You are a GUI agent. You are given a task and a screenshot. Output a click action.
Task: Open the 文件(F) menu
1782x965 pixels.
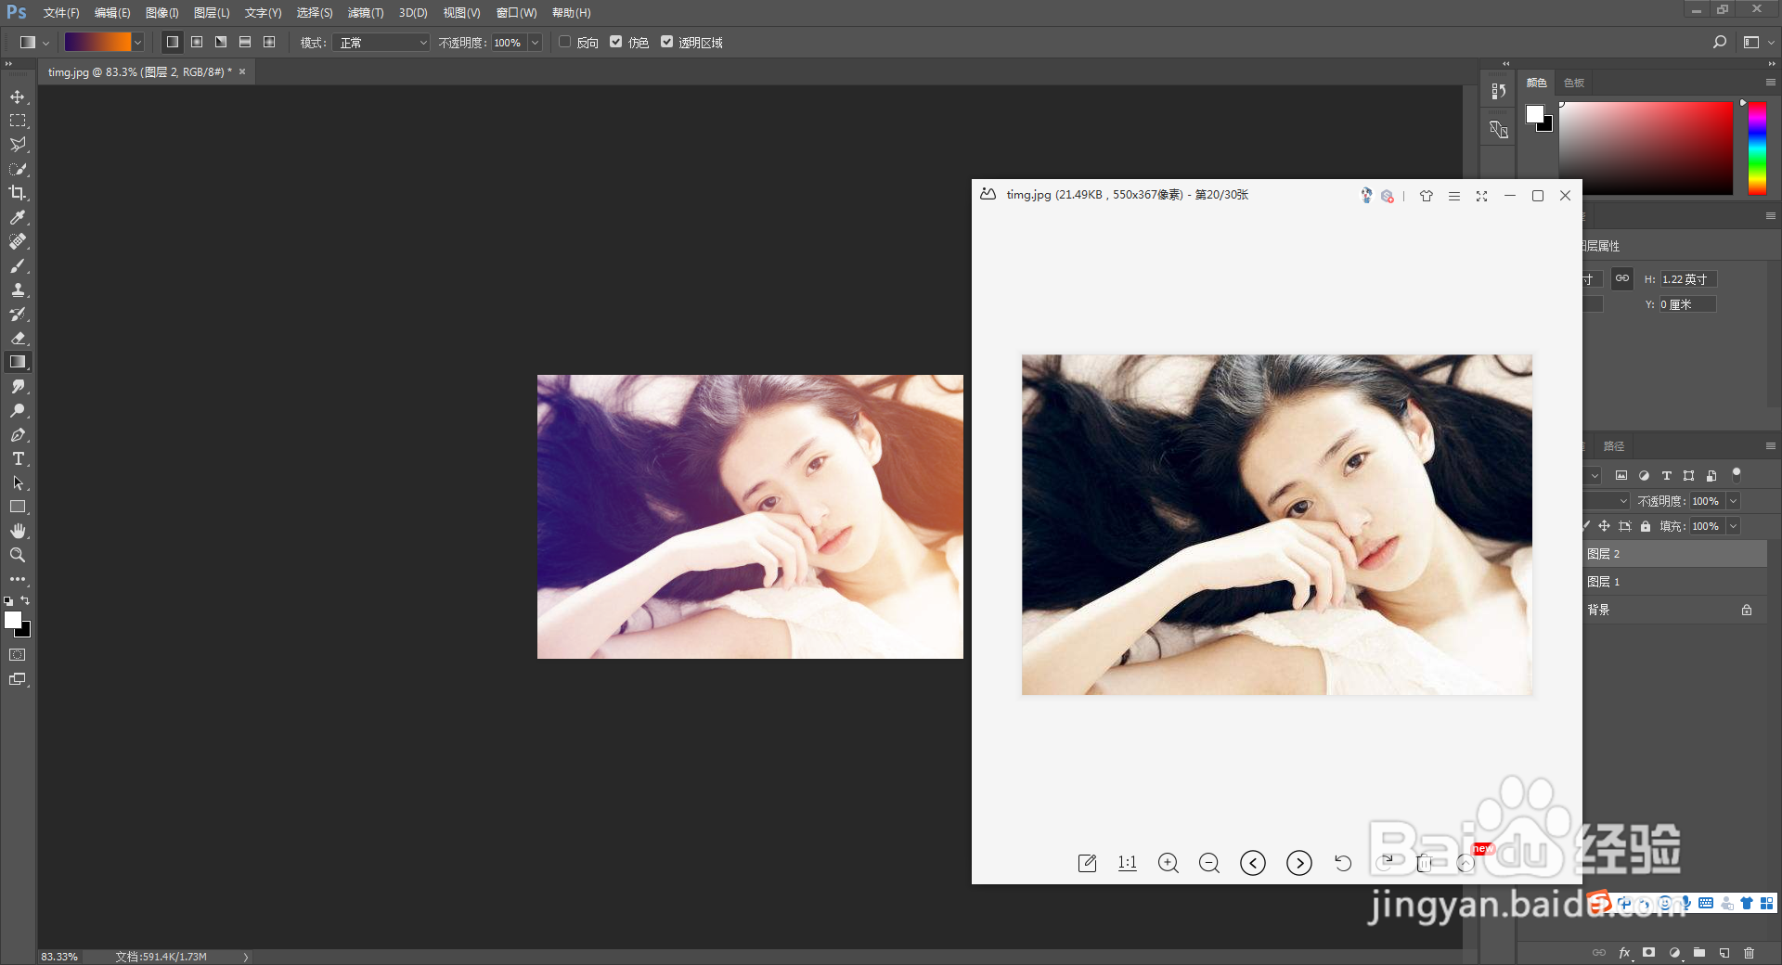[x=61, y=13]
